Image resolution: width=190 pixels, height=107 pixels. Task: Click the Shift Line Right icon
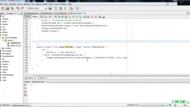(x=88, y=17)
